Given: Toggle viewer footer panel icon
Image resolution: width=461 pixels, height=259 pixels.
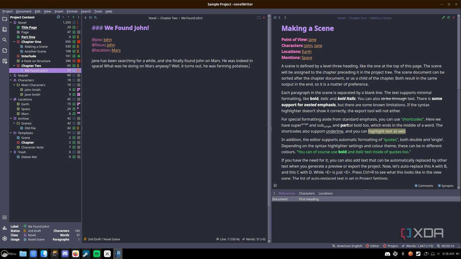Looking at the screenshot, I should (275, 186).
